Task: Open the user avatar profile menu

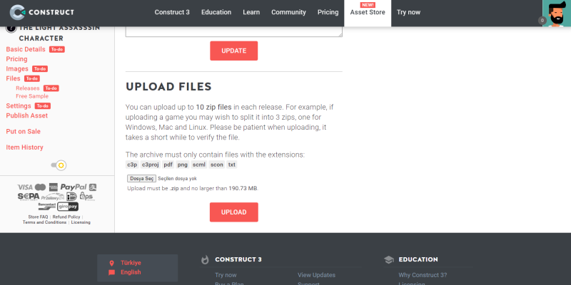Action: (x=557, y=14)
